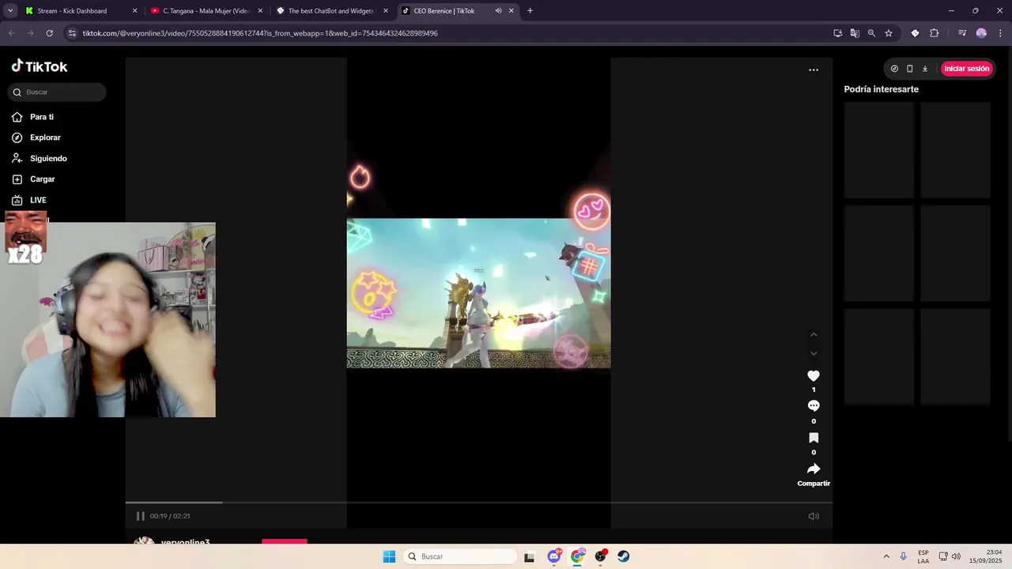
Task: Open comments with the speech bubble icon
Action: [814, 406]
